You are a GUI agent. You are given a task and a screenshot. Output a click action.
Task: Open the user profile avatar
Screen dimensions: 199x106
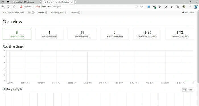(x=184, y=7)
